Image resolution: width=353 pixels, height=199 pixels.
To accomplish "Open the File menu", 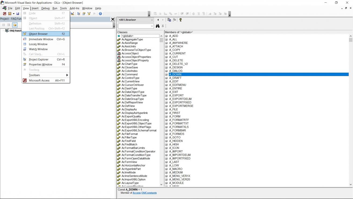I will click(x=10, y=8).
